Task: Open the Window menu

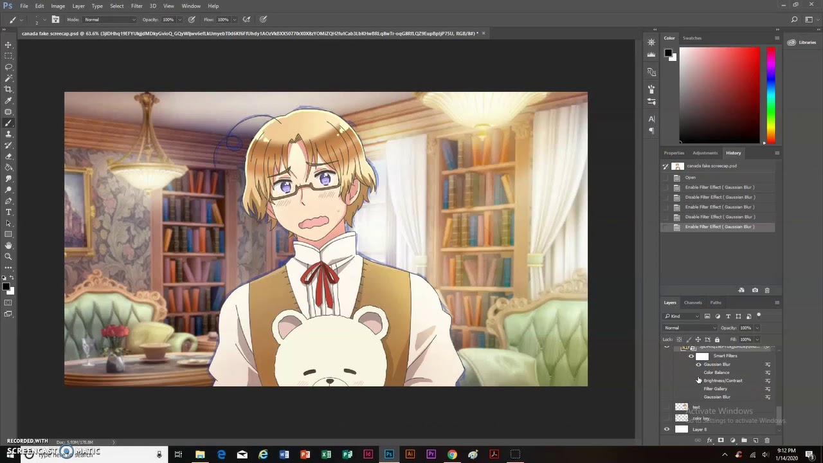Action: click(191, 6)
